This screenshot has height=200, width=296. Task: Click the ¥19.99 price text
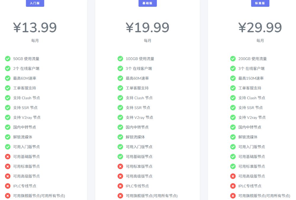pyautogui.click(x=147, y=28)
